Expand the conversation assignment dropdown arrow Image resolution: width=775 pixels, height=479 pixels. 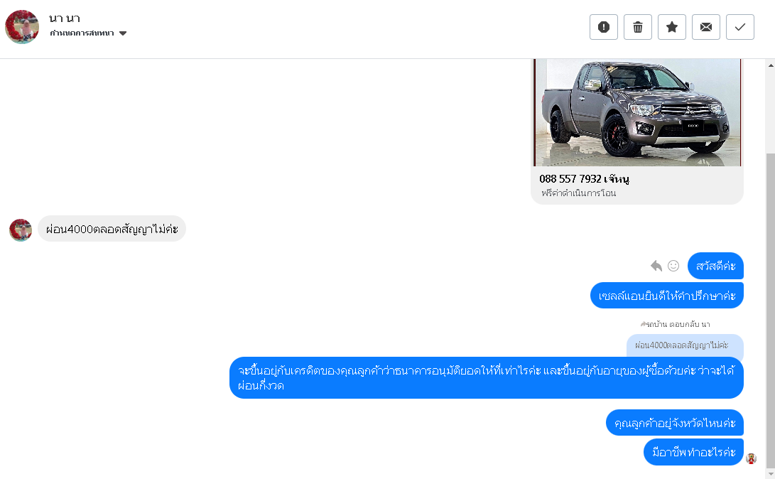(123, 33)
